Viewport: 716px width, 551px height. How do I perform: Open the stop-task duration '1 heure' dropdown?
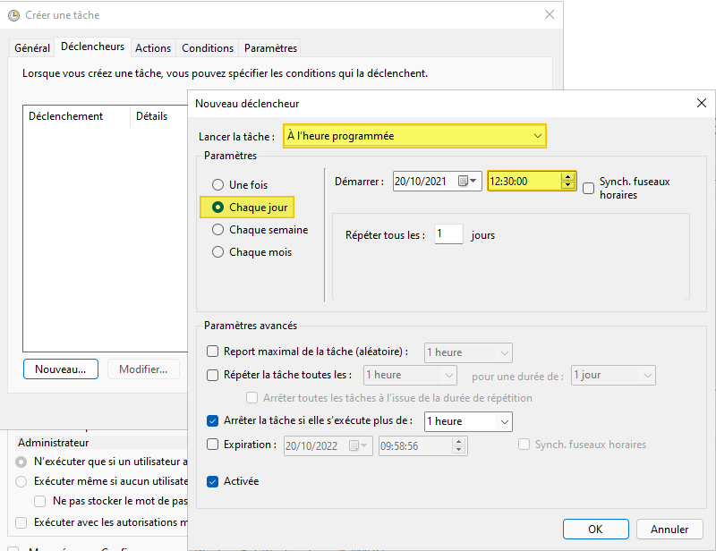[x=504, y=421]
